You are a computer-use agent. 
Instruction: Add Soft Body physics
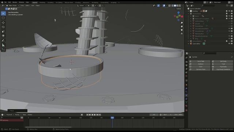pos(222,61)
